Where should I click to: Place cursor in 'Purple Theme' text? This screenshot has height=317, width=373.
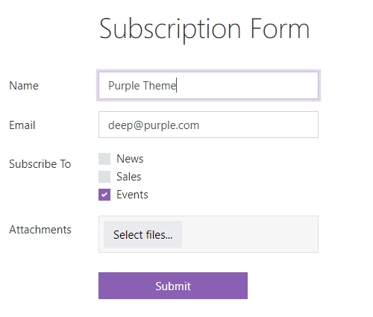coord(142,86)
